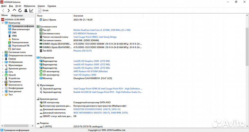Screen dimensions: 249x132
Task: Select AIDA64 v5.99.4900 root tree item
Action: click(x=13, y=19)
